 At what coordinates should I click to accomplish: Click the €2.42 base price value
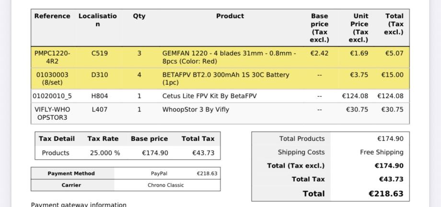point(319,54)
